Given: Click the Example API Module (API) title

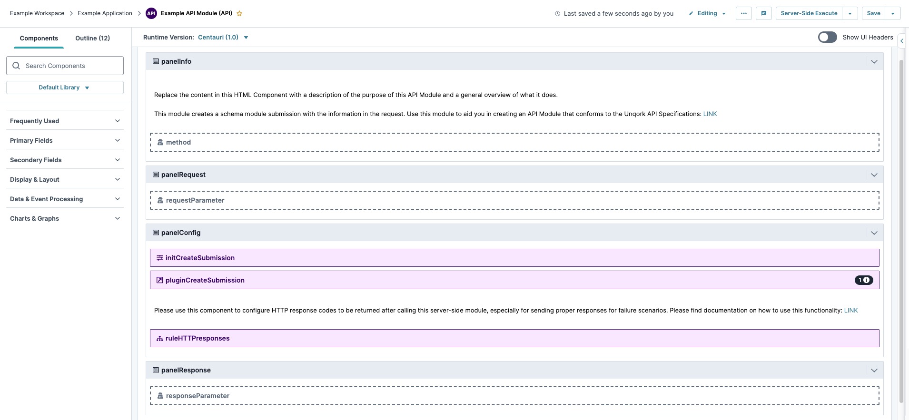Looking at the screenshot, I should pos(197,13).
